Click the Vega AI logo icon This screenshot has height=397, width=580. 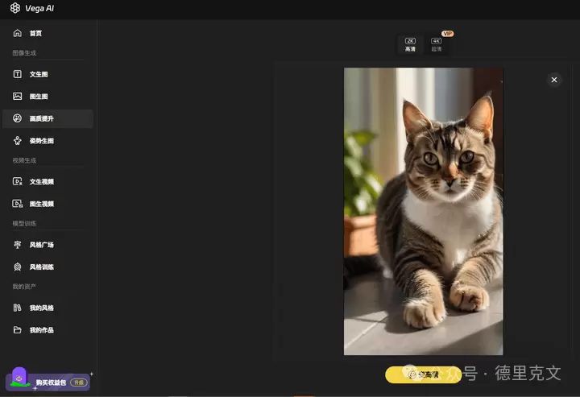tap(15, 8)
